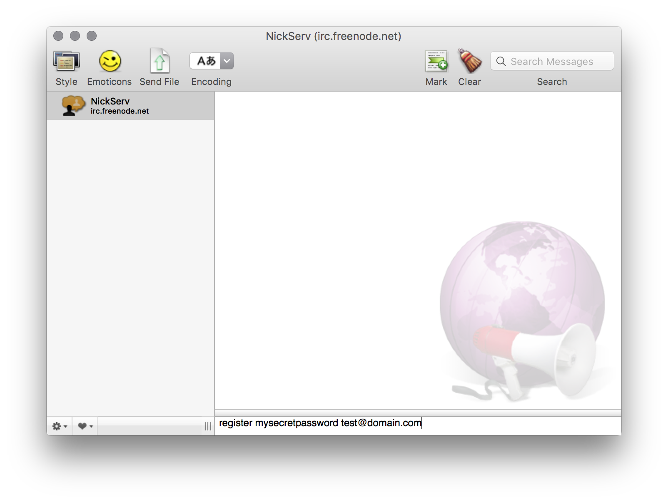The height and width of the screenshot is (502, 668).
Task: Expand the Encoding dropdown arrow
Action: (227, 61)
